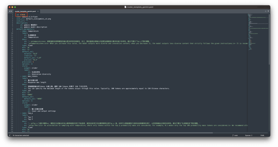Click the green macOS full-screen button
The height and width of the screenshot is (147, 278).
point(15,7)
